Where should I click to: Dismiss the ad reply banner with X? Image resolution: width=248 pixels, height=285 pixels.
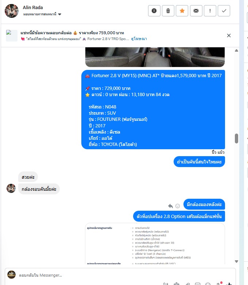pyautogui.click(x=229, y=35)
